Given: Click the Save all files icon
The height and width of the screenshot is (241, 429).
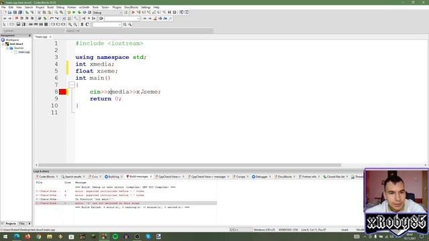Looking at the screenshot, I should pos(20,13).
